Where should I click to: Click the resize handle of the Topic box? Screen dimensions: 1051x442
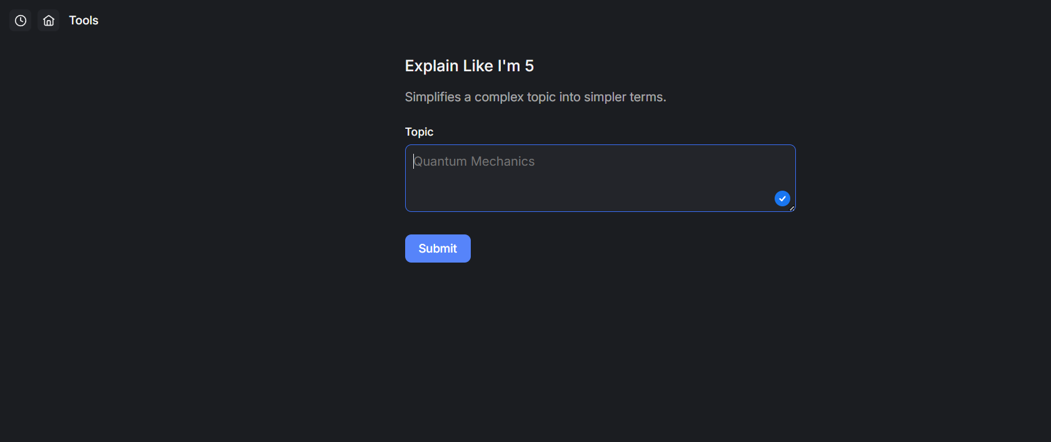point(792,208)
